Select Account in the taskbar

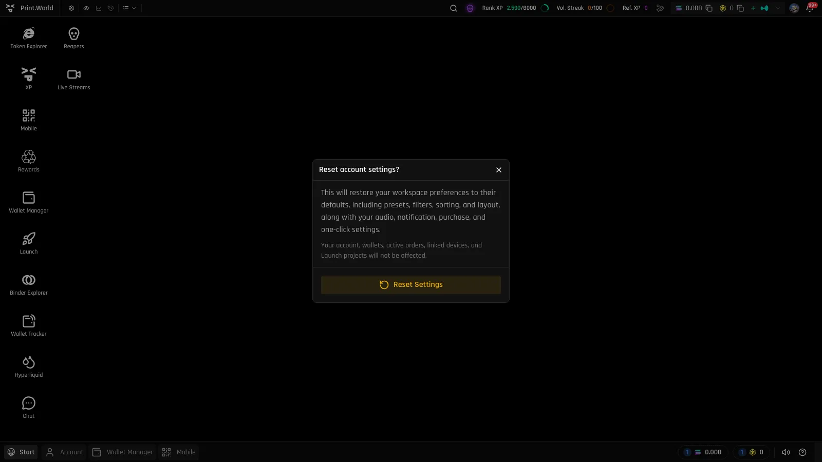65,452
